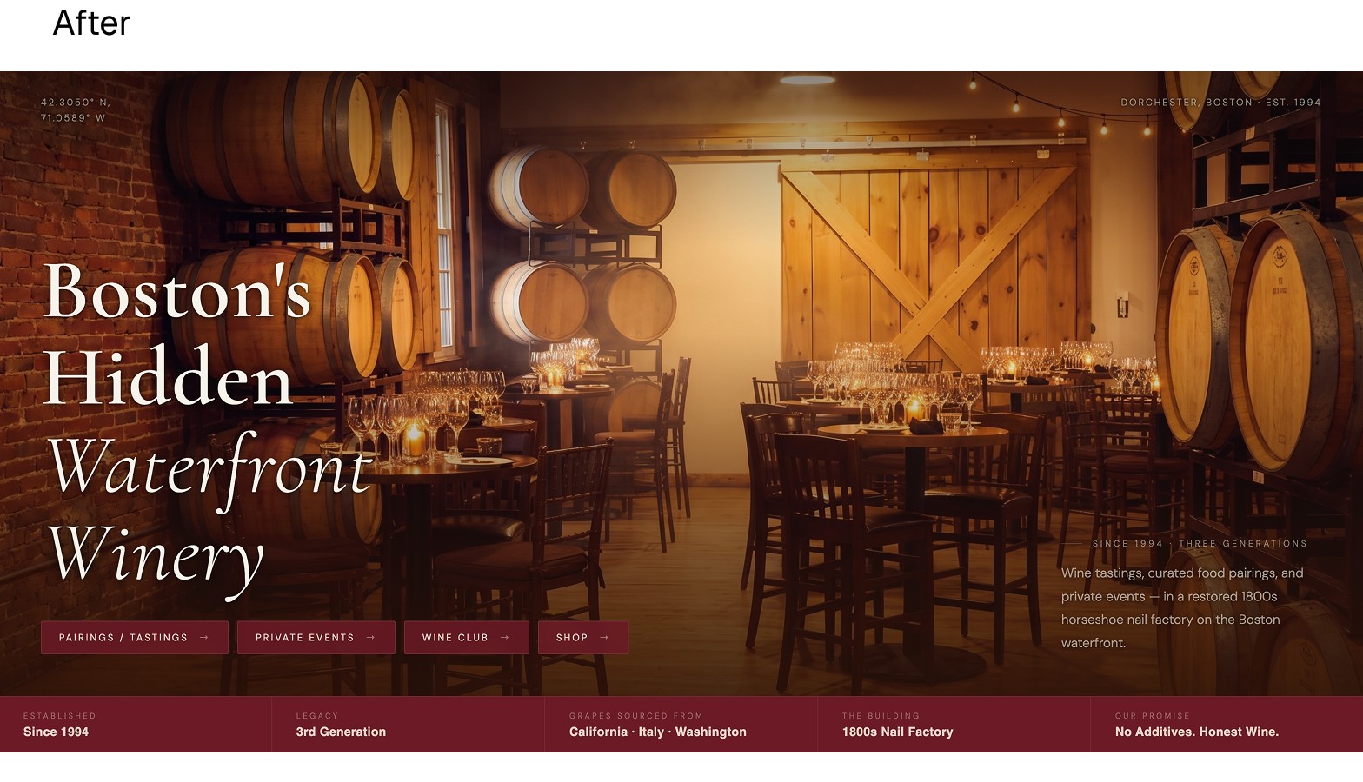
Task: Select The Building 1800s Nail Factory item
Action: (x=954, y=725)
